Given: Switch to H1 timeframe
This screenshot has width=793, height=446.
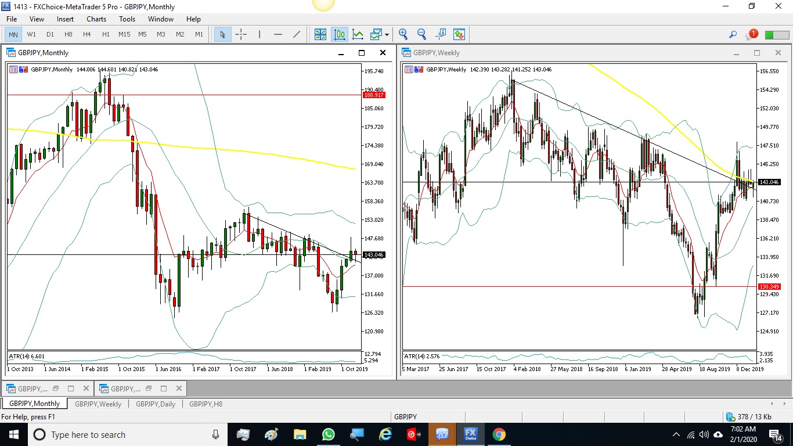Looking at the screenshot, I should [x=106, y=35].
